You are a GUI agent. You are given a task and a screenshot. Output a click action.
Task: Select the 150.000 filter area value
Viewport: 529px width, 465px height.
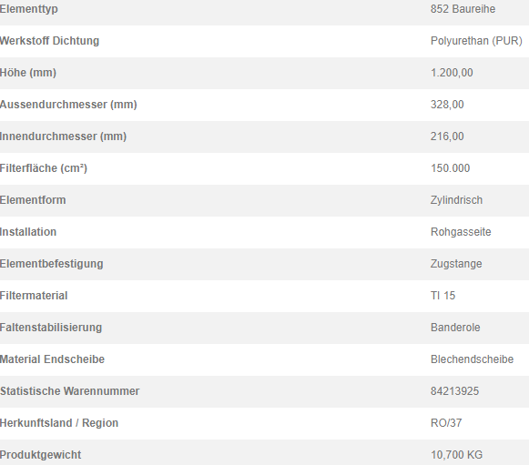click(x=450, y=168)
